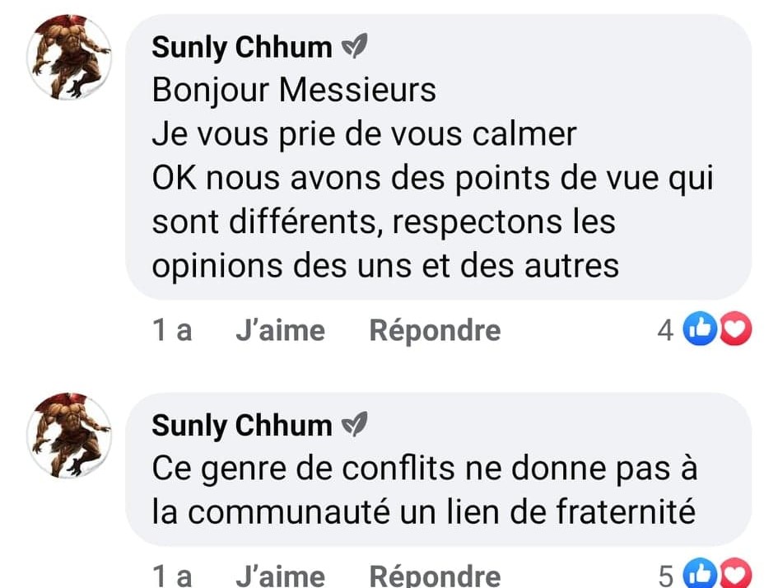778x588 pixels.
Task: Click the Sunly Chhum name above "Ce genre de conflits"
Action: tap(241, 426)
